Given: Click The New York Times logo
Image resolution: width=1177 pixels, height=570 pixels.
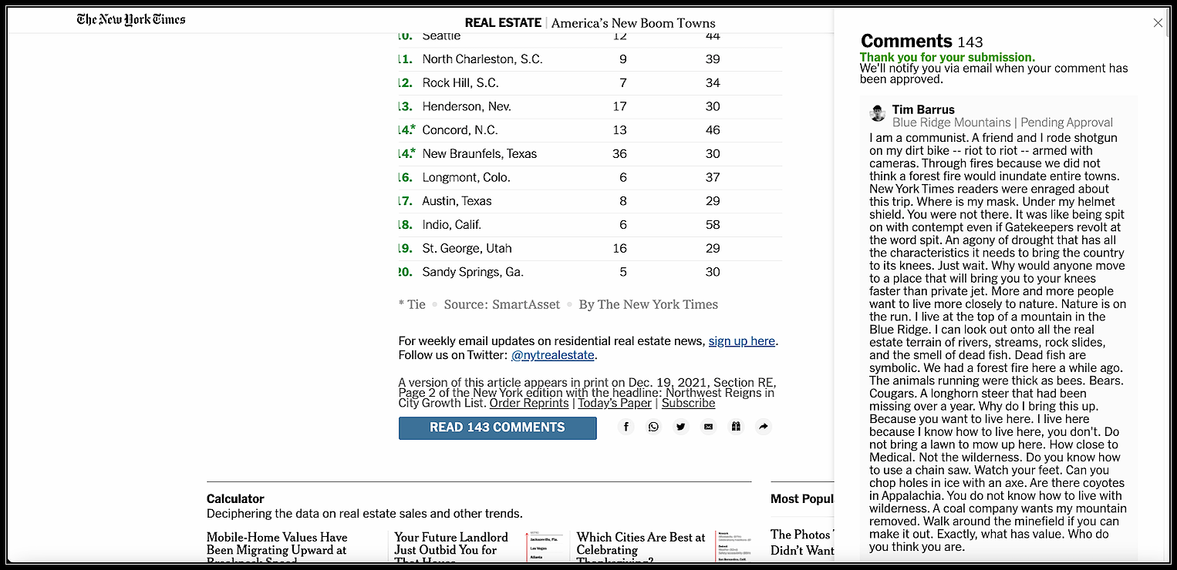Looking at the screenshot, I should click(131, 19).
